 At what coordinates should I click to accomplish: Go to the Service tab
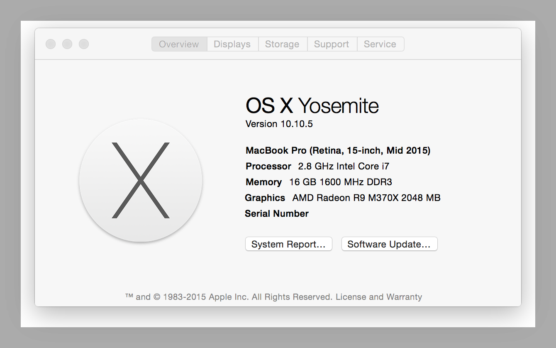pyautogui.click(x=380, y=44)
